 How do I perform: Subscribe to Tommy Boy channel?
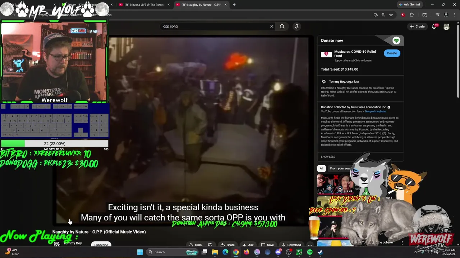pos(101,245)
